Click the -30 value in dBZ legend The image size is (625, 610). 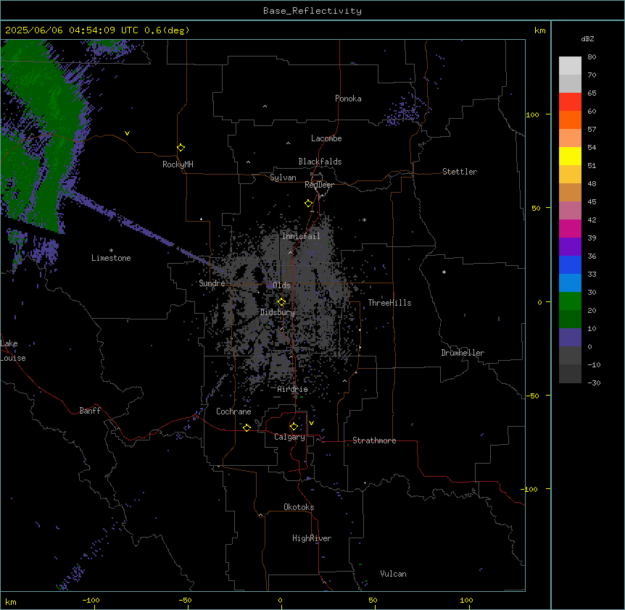tap(594, 383)
